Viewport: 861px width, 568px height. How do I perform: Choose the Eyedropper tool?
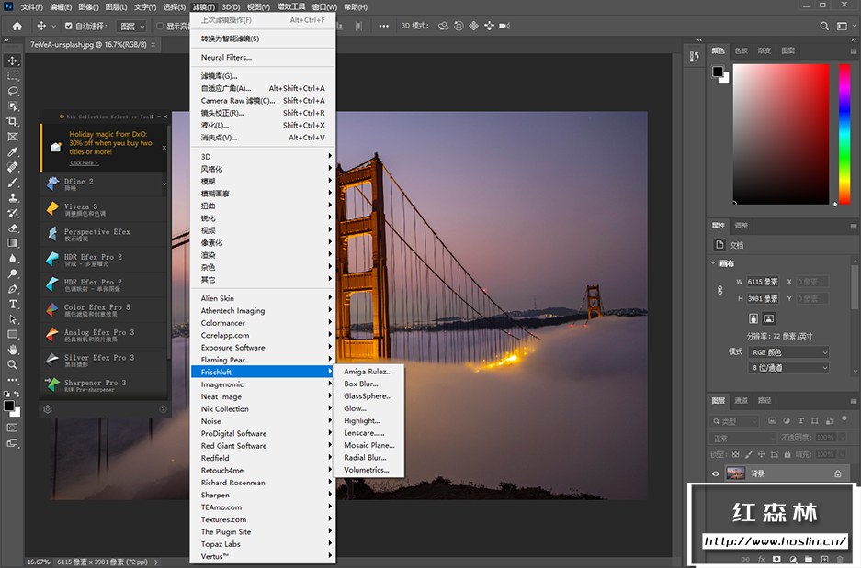tap(13, 152)
